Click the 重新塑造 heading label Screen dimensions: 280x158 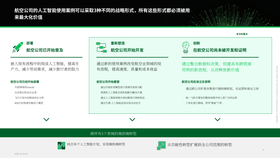[118, 43]
